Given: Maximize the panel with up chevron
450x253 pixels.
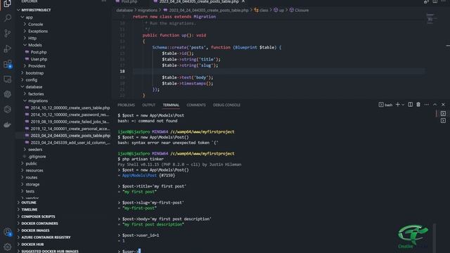Looking at the screenshot, I should (435, 105).
